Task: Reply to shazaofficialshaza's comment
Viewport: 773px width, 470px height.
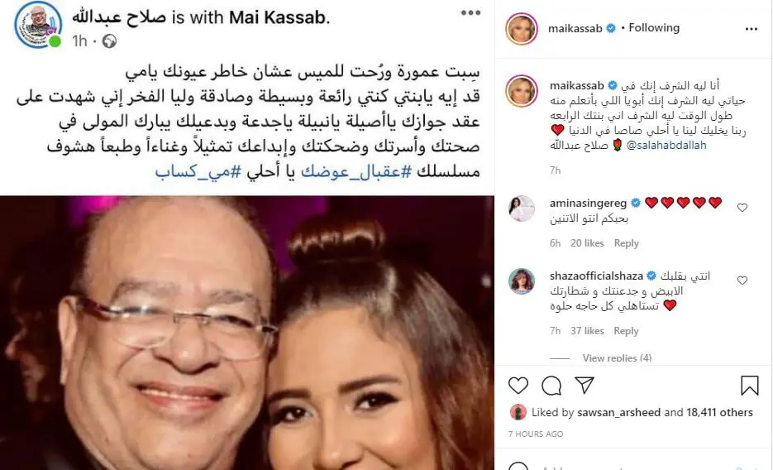Action: [x=626, y=331]
